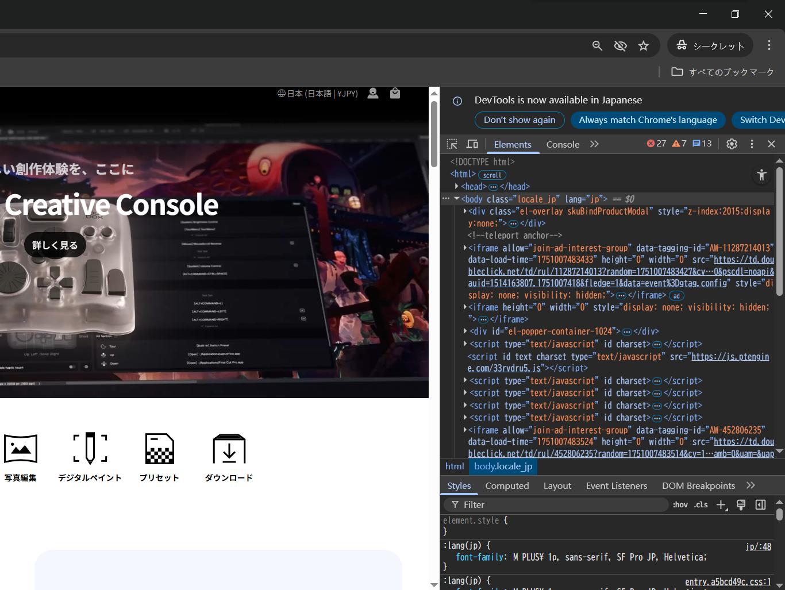Expand the AW-11287214013 iframe node

click(465, 248)
